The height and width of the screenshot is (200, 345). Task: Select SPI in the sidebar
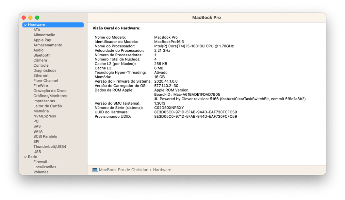pos(36,141)
